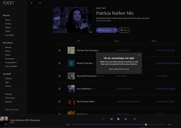Open New Moon Daughter album link
Screen dimensions: 181x128
pyautogui.click(x=166, y=89)
